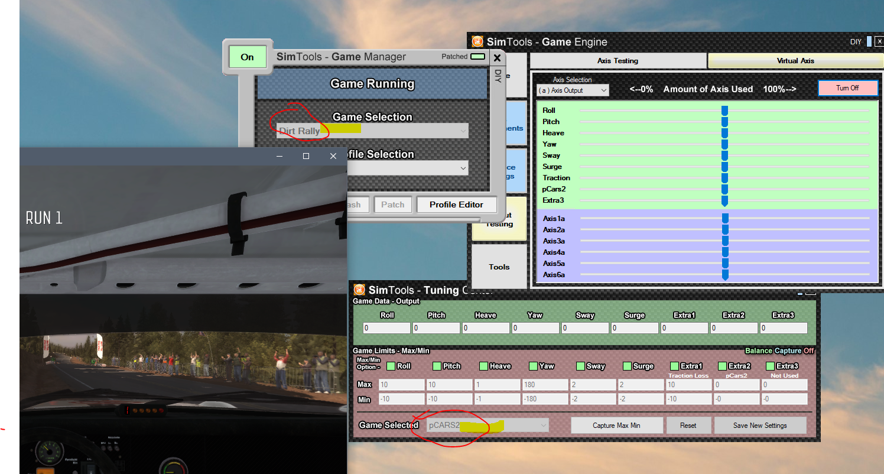Click the Axis3a slider handle
This screenshot has height=474, width=884.
click(725, 241)
